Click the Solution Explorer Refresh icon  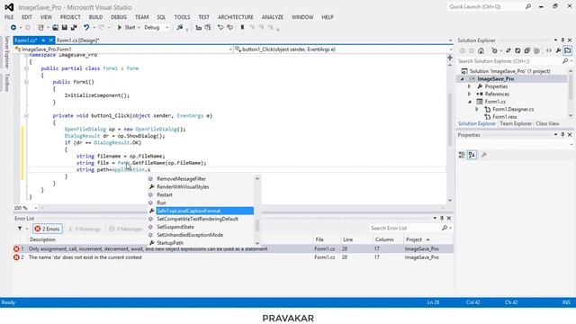(x=517, y=51)
